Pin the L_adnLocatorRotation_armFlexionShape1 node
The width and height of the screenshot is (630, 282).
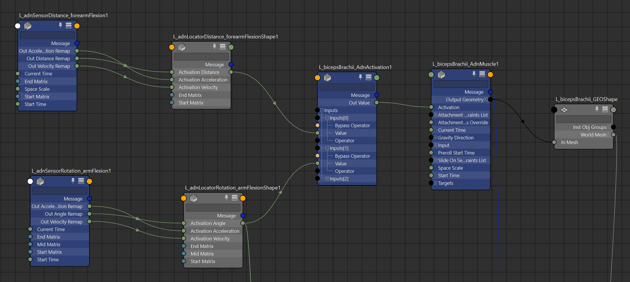(x=226, y=198)
